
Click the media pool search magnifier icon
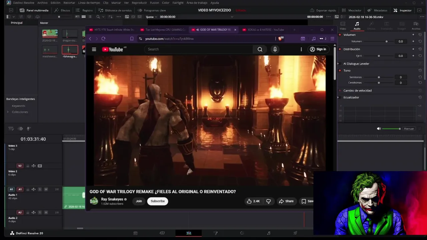98,17
